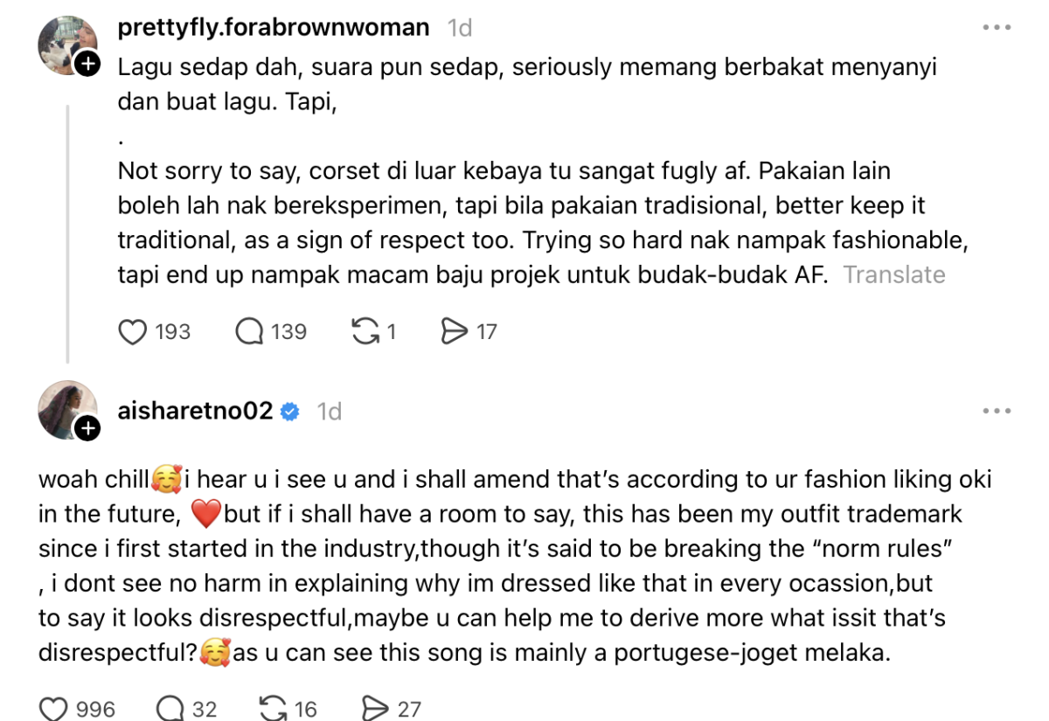
Task: Visit the aisharetno02 profile via username
Action: click(x=196, y=411)
